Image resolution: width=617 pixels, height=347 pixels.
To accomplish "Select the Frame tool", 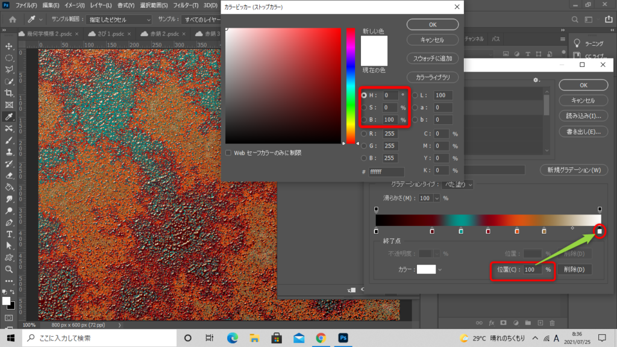I will pyautogui.click(x=8, y=105).
